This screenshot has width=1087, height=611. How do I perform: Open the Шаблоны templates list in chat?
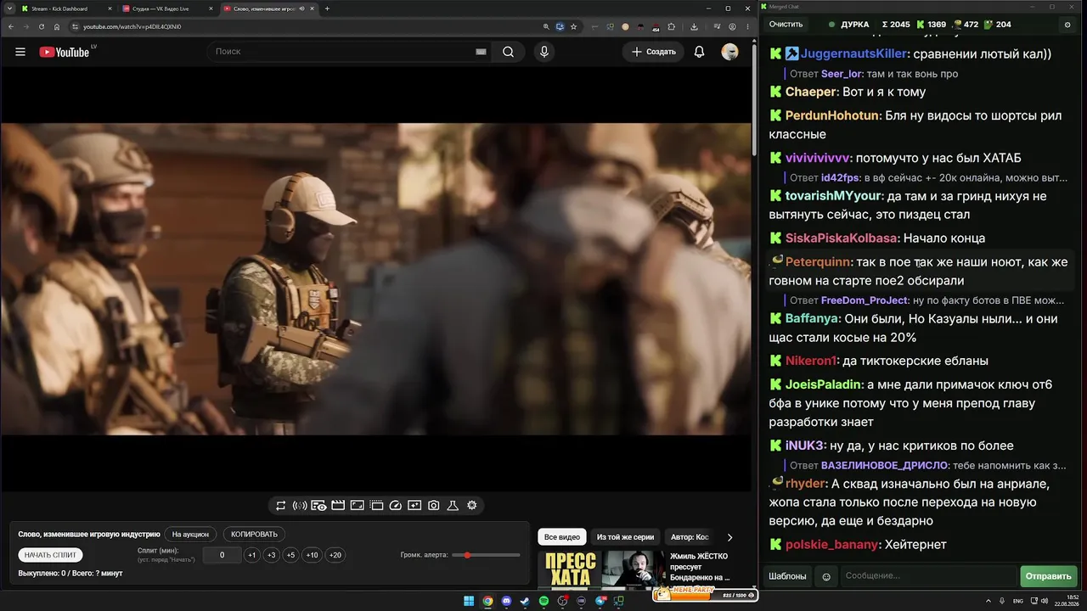click(x=787, y=576)
